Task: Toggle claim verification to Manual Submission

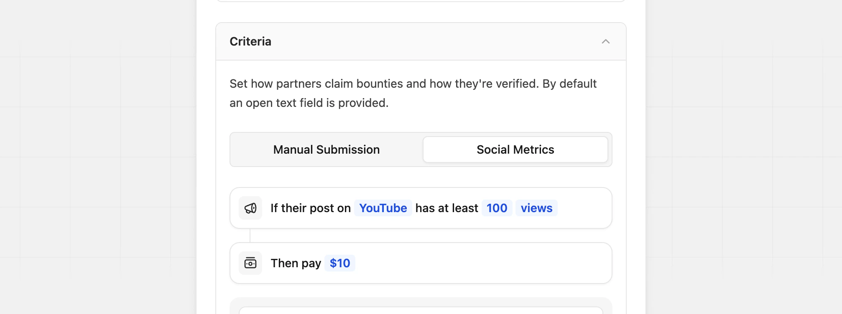Action: [326, 149]
